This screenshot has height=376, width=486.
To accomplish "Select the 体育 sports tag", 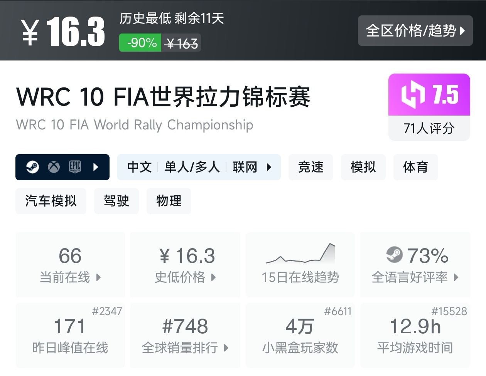I will pos(415,167).
